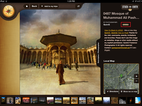
Task: Go to the home screen icon
Action: (27, 6)
